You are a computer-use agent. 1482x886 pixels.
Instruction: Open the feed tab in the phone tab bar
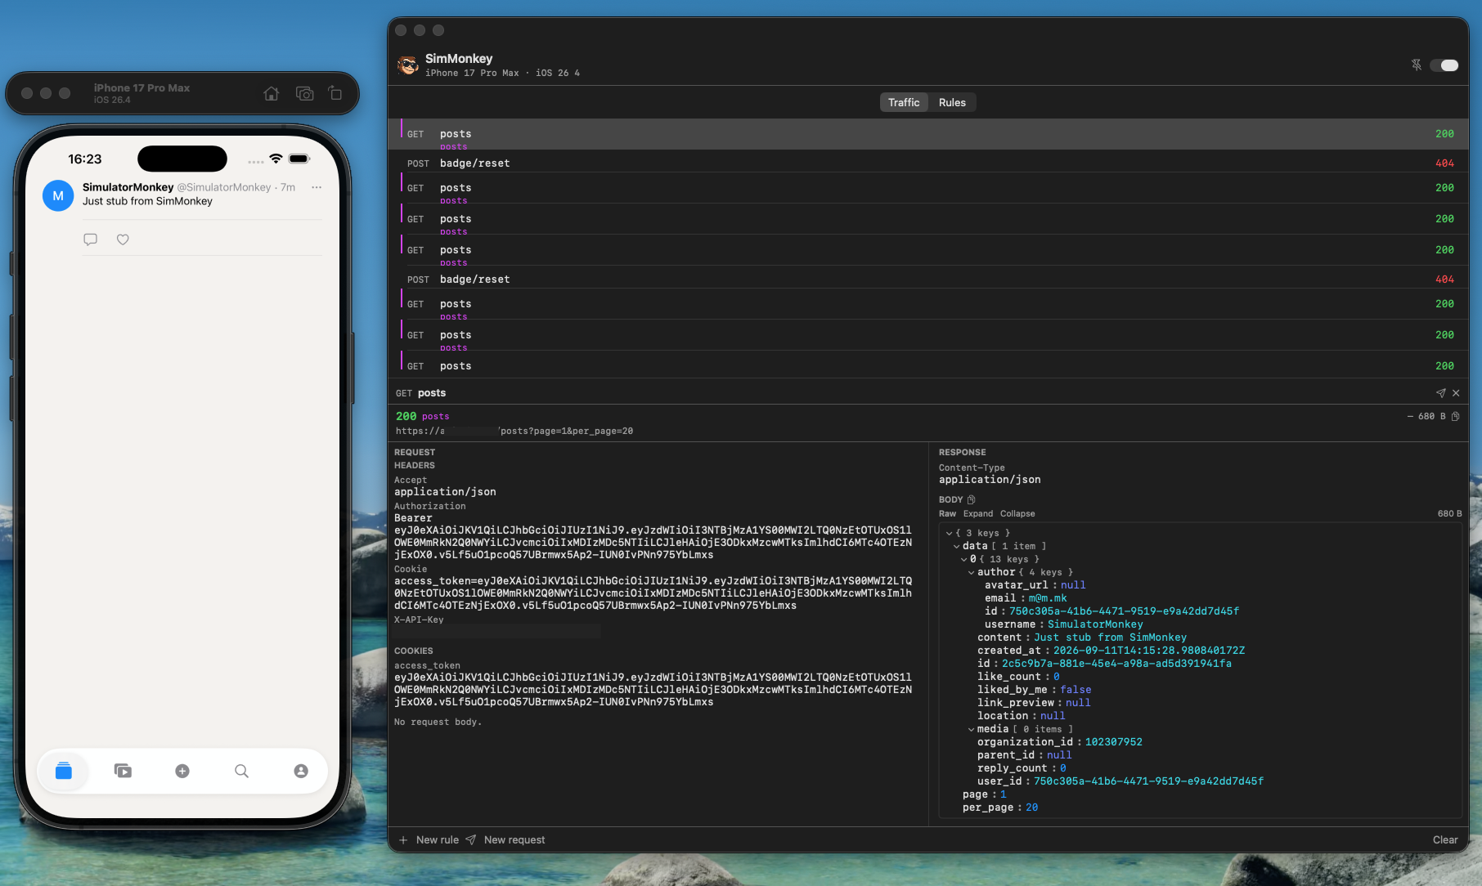pos(64,771)
